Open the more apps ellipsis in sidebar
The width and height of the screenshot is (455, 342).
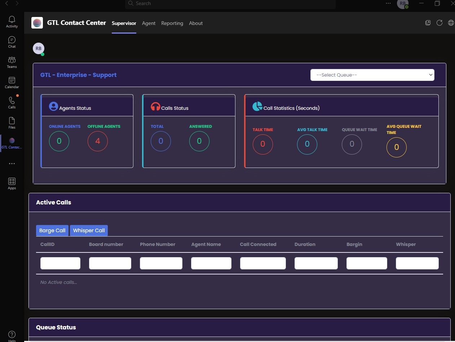point(12,164)
